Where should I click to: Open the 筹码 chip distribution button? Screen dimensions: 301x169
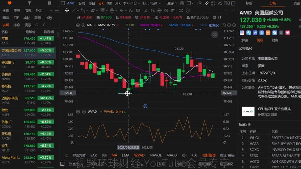[x=231, y=155]
